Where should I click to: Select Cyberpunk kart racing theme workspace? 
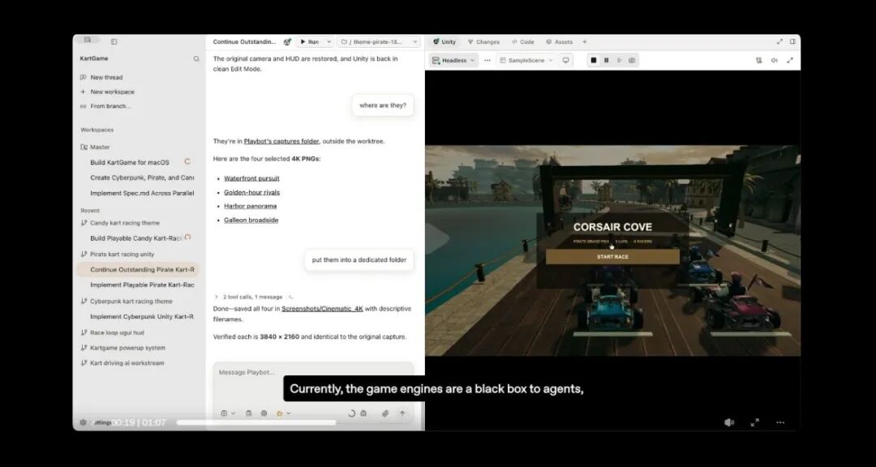point(131,301)
